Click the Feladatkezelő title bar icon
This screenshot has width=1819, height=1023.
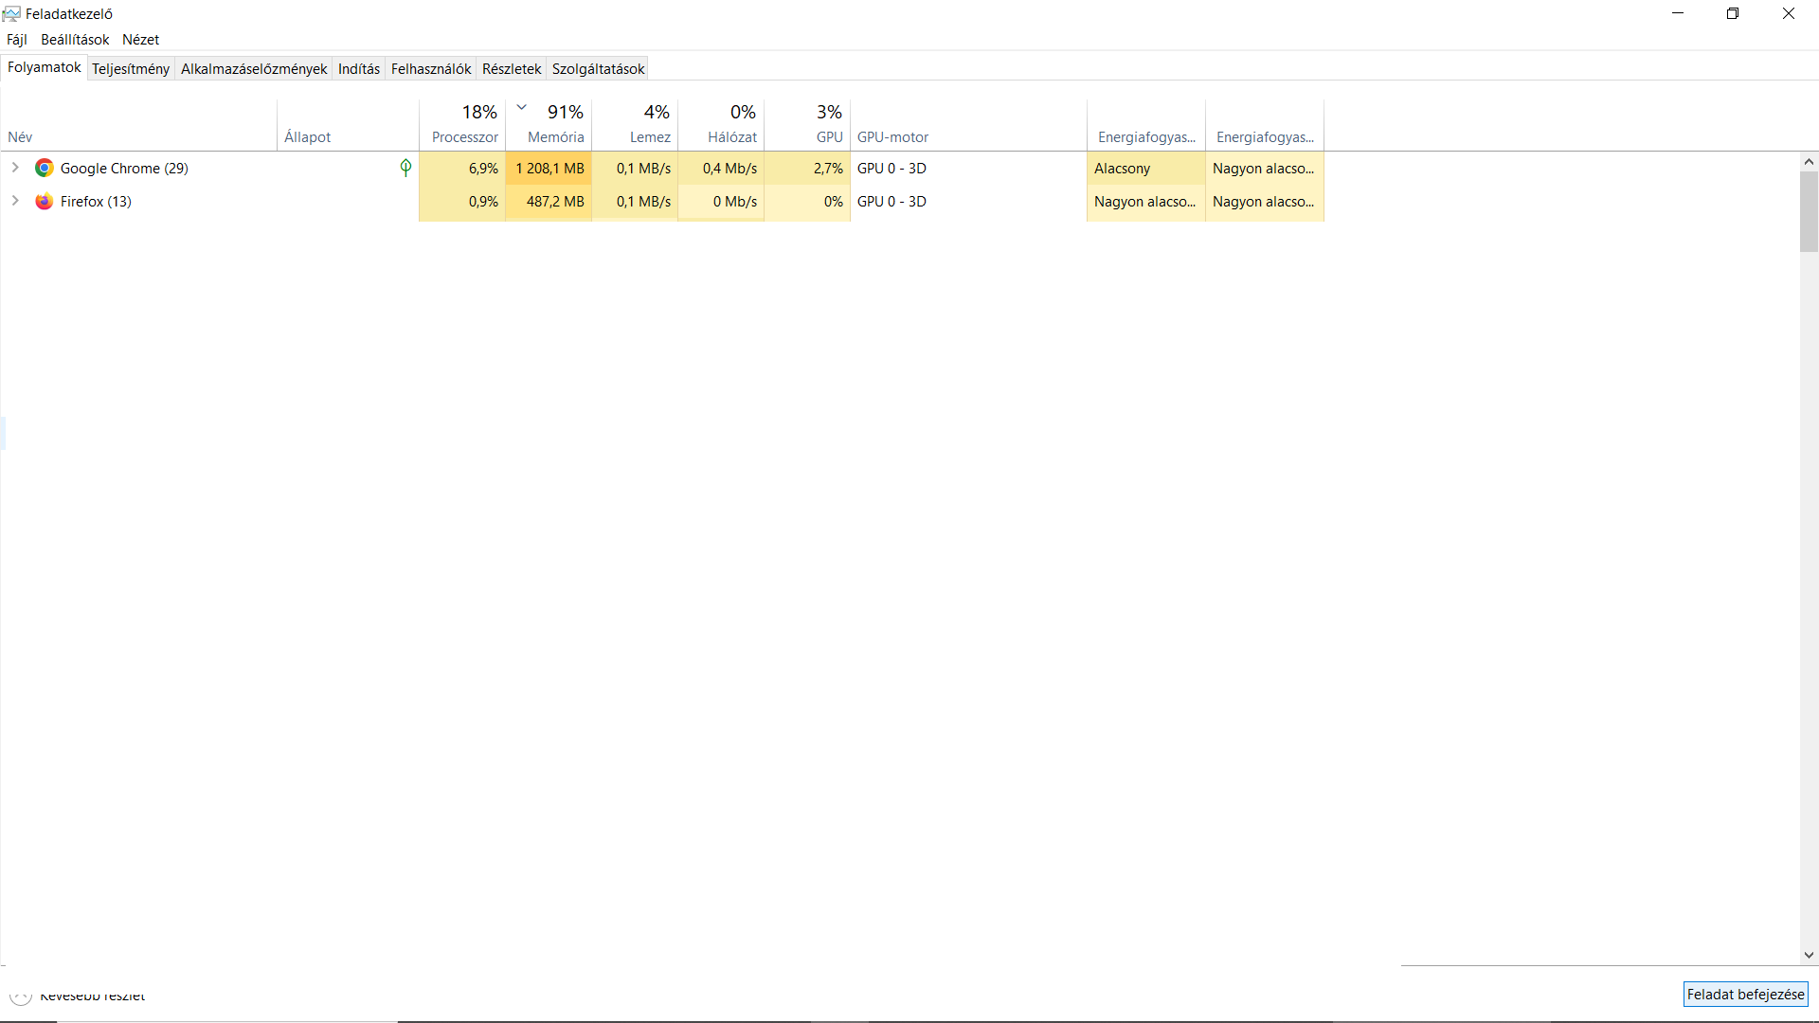tap(11, 13)
